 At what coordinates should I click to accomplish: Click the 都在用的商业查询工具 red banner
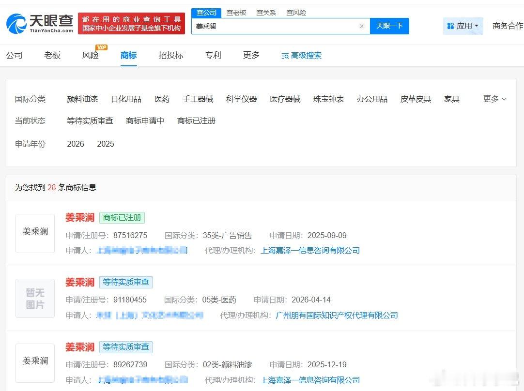coord(131,23)
